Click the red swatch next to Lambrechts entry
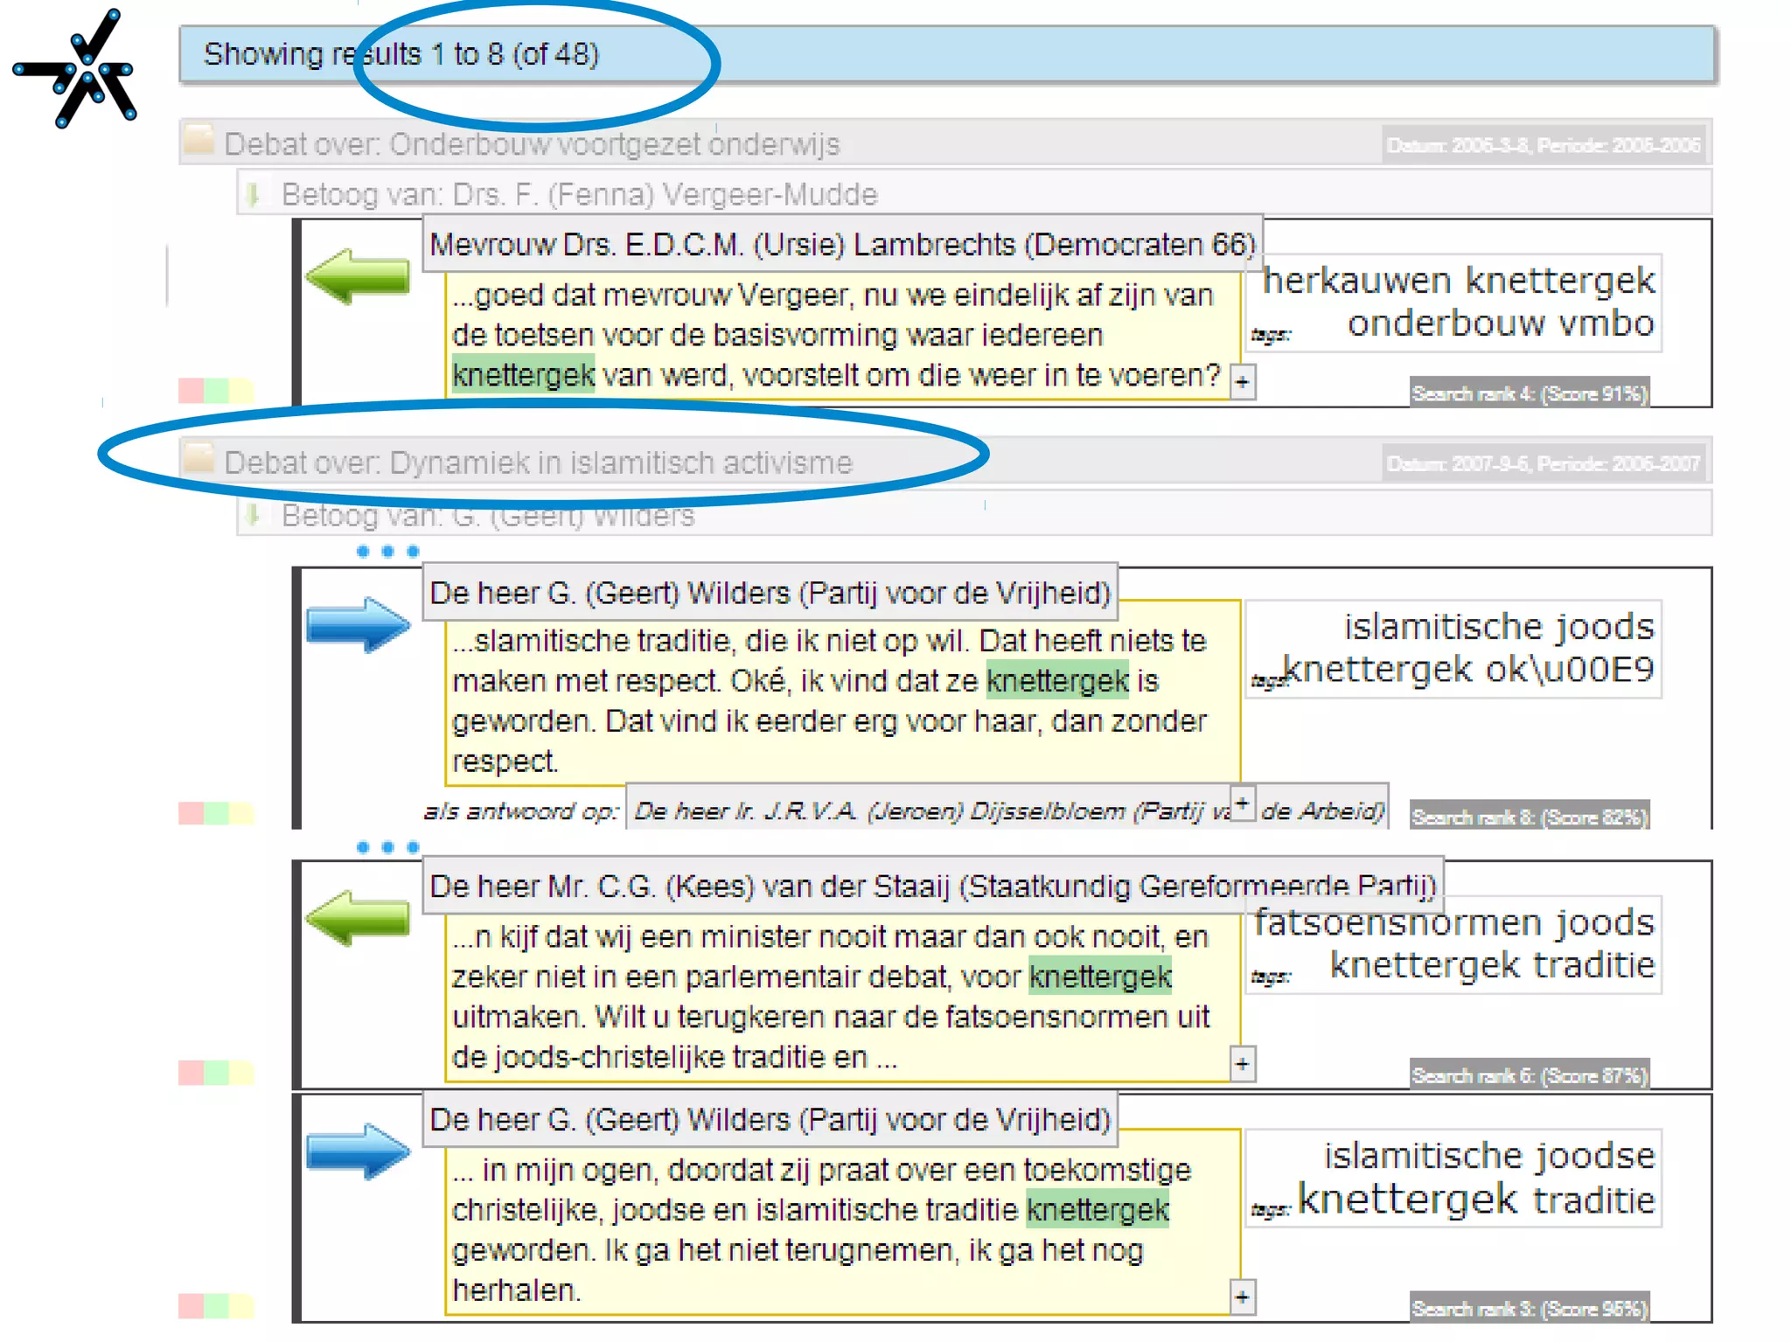This screenshot has width=1791, height=1342. tap(190, 390)
